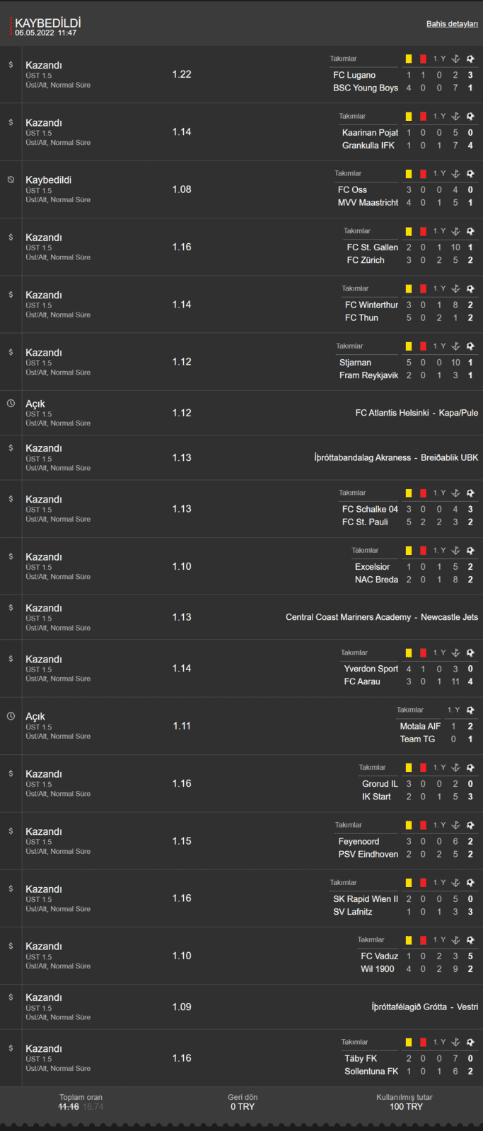Click the Feyenoord team name

click(359, 841)
